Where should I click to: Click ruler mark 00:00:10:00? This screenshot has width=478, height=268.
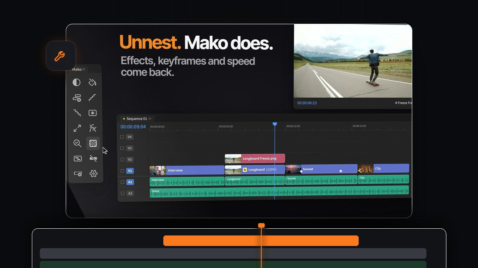(x=293, y=126)
